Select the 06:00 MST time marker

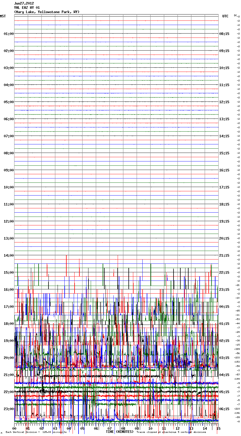pyautogui.click(x=9, y=119)
